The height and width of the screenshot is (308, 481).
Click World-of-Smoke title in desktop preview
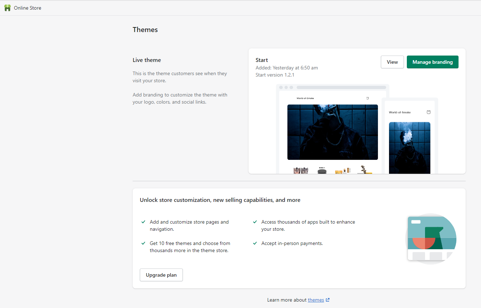[305, 98]
